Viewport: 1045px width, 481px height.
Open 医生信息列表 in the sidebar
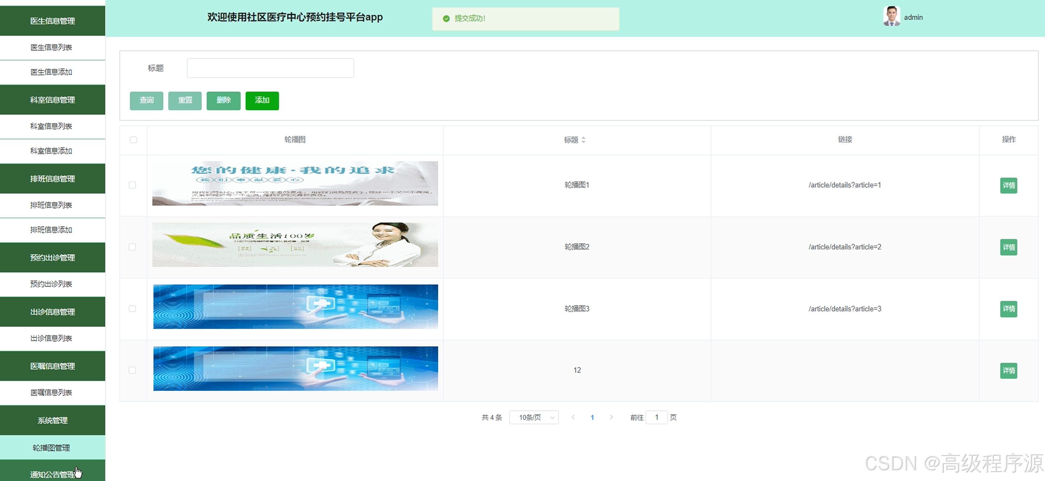(52, 48)
